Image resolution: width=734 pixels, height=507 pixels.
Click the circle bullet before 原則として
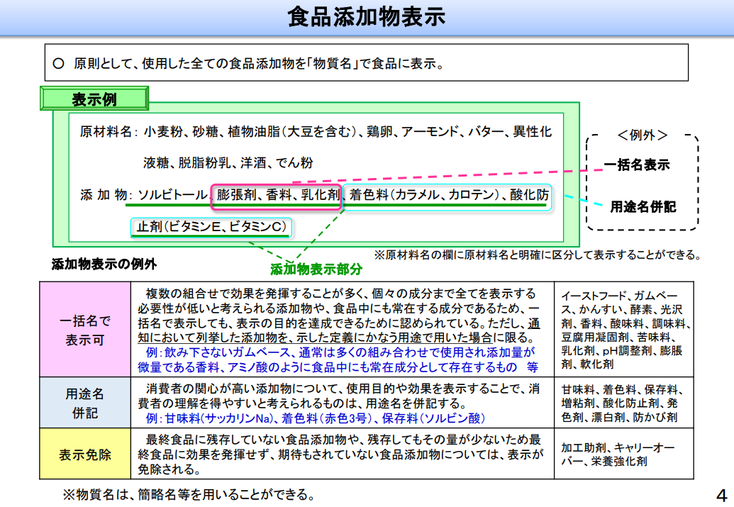[59, 63]
